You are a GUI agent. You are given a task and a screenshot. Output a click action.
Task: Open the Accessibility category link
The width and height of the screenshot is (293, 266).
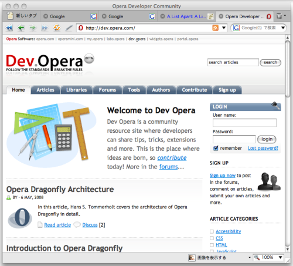point(229,231)
